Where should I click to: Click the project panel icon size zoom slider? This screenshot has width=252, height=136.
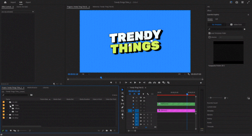pyautogui.click(x=22, y=131)
